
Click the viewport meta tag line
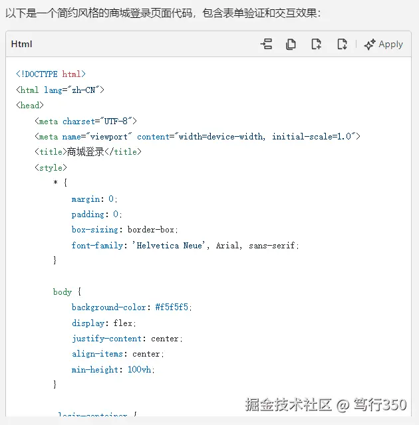tap(198, 136)
